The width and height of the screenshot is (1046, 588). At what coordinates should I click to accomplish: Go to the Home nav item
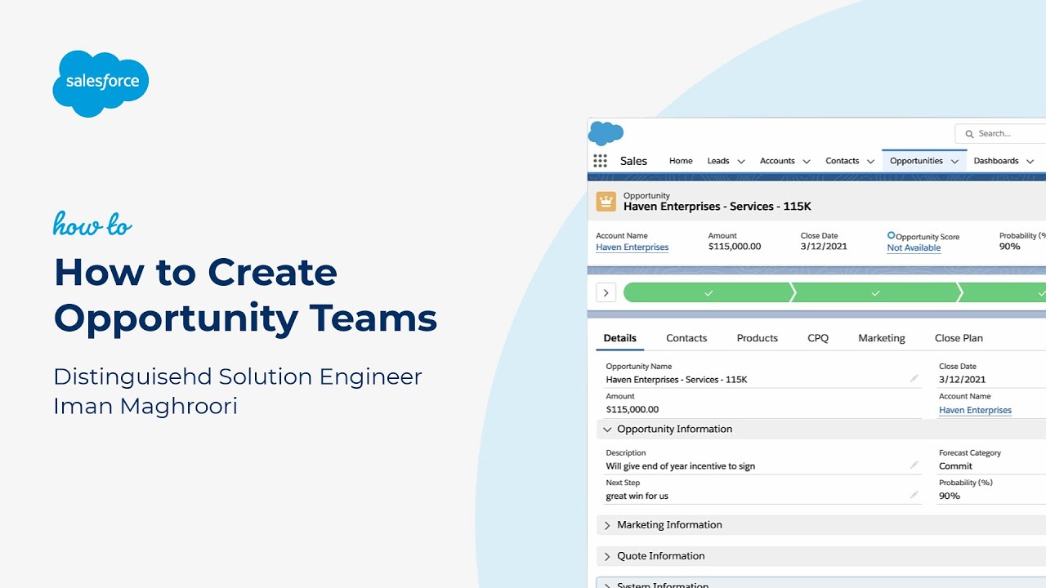[681, 161]
